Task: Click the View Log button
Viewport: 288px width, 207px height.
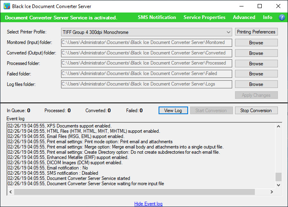Action: (173, 111)
